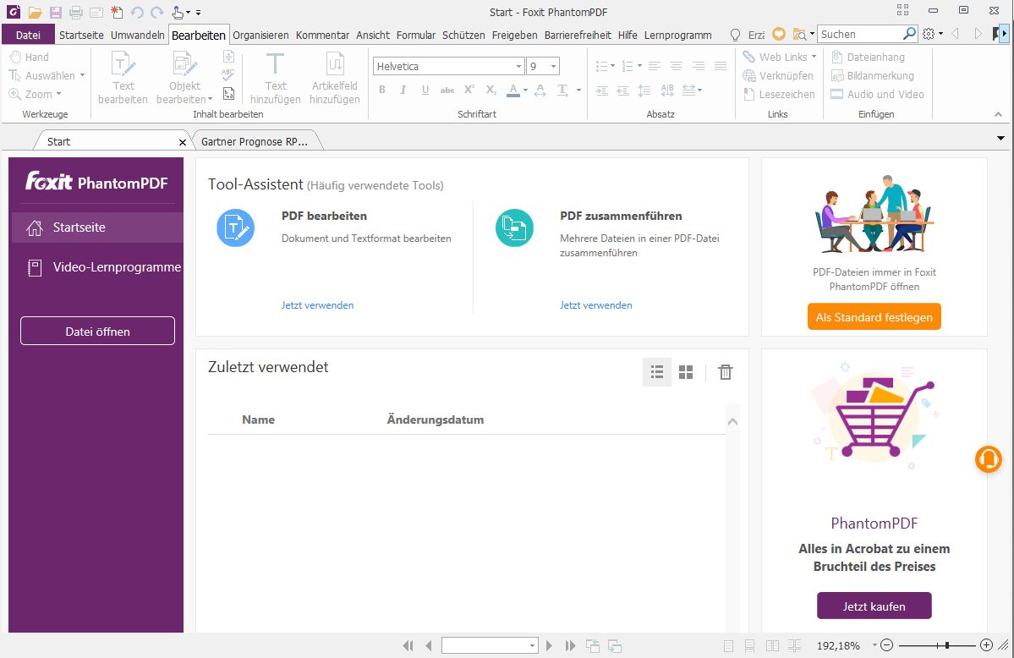Open the page number dropdown in status bar
Image resolution: width=1014 pixels, height=658 pixels.
coord(532,645)
